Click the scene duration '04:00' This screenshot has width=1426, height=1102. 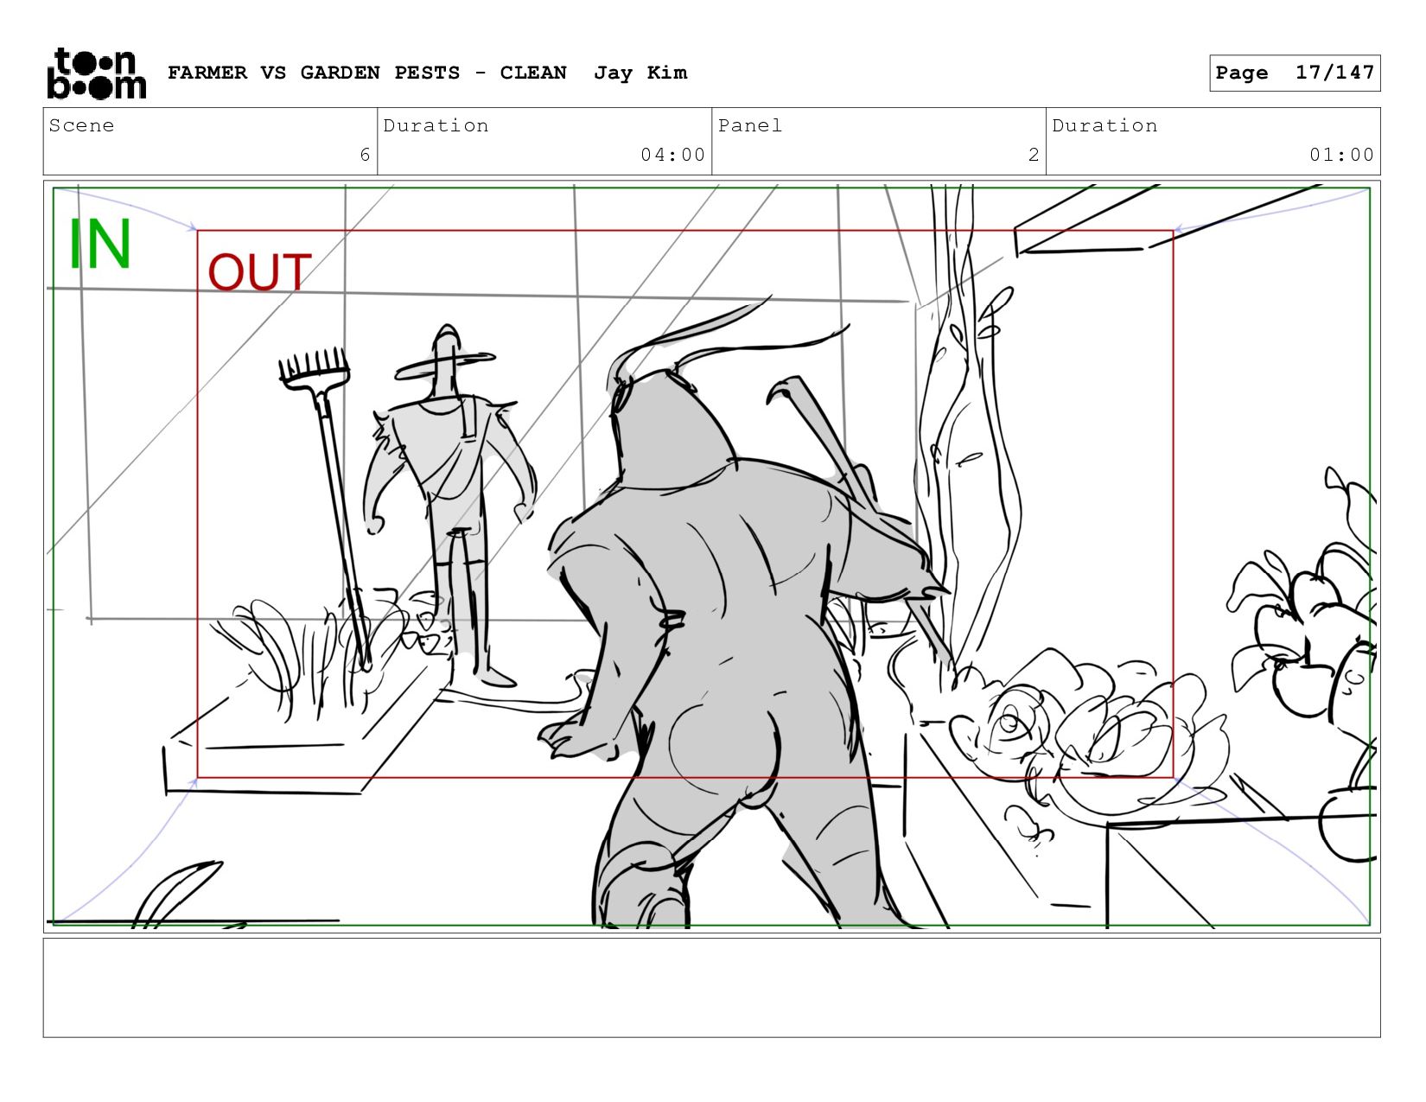[x=672, y=155]
